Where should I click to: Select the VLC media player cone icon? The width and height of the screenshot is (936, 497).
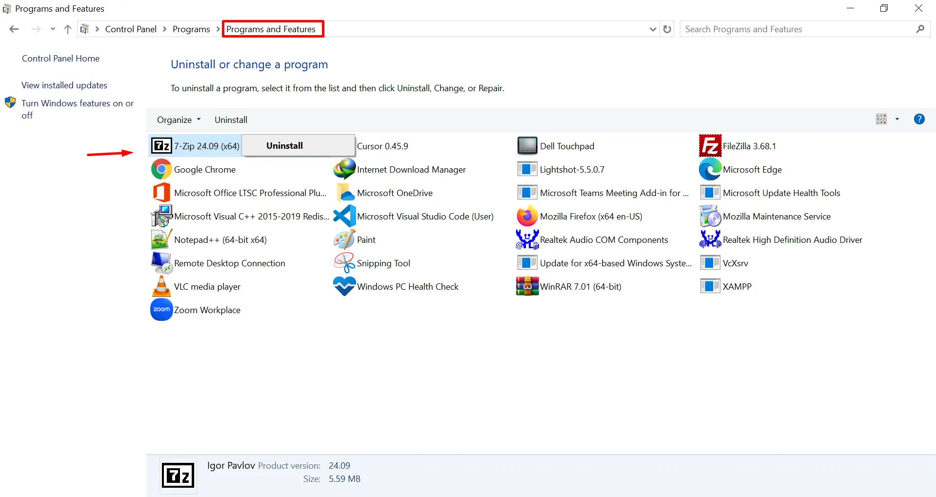(x=161, y=286)
